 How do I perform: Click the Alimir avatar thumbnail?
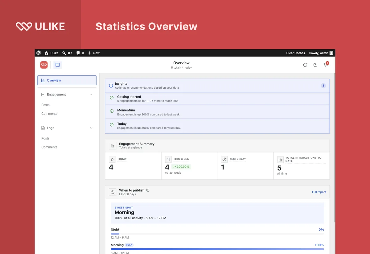(x=331, y=53)
